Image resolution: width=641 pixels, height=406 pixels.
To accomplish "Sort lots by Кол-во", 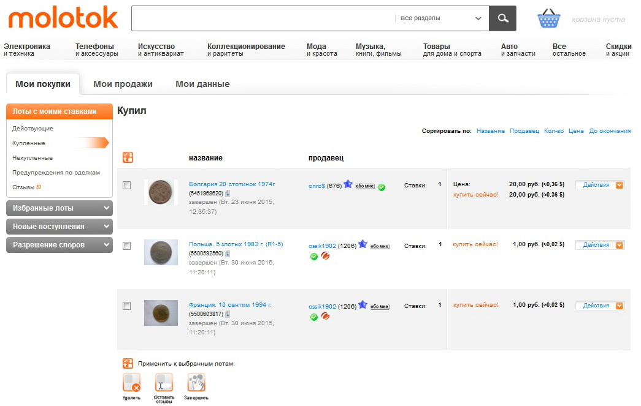I will coord(554,131).
